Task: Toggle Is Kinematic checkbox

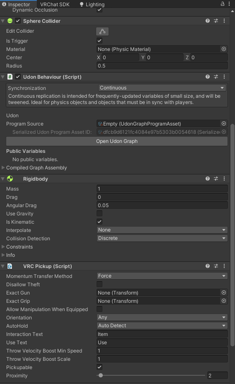Action: click(x=99, y=222)
